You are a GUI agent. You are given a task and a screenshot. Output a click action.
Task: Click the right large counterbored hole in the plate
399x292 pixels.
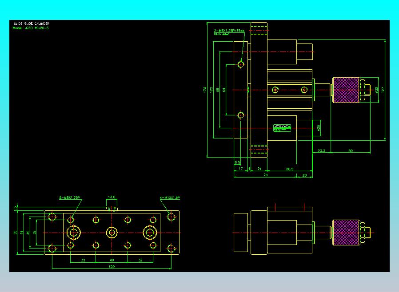(x=150, y=233)
